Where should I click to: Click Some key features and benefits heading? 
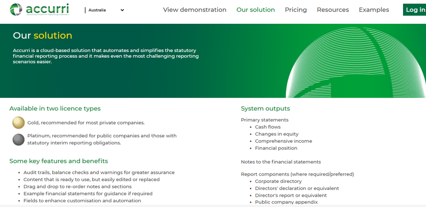click(59, 161)
